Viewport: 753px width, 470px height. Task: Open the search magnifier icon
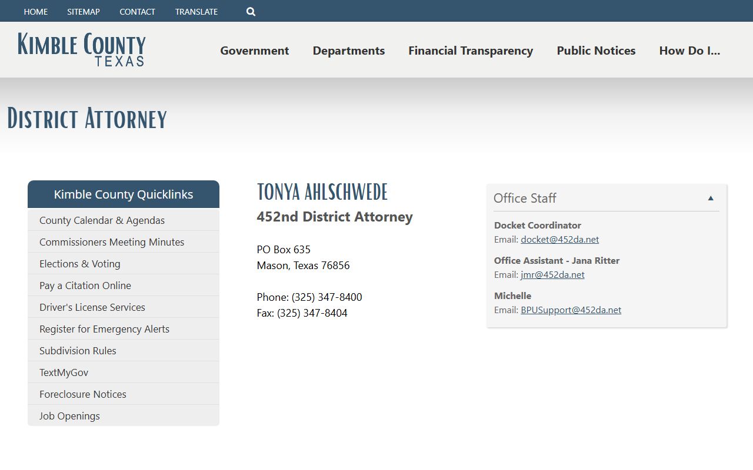pyautogui.click(x=251, y=12)
